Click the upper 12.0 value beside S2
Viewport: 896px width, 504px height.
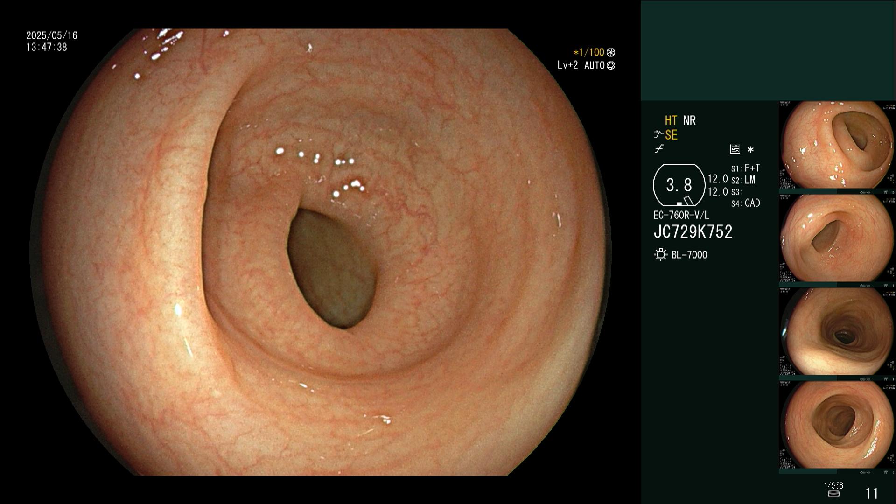click(x=718, y=179)
